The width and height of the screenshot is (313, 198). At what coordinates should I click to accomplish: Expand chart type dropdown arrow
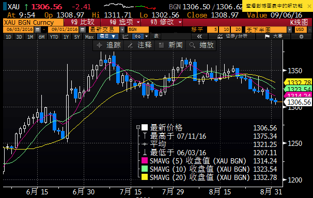pos(147,37)
